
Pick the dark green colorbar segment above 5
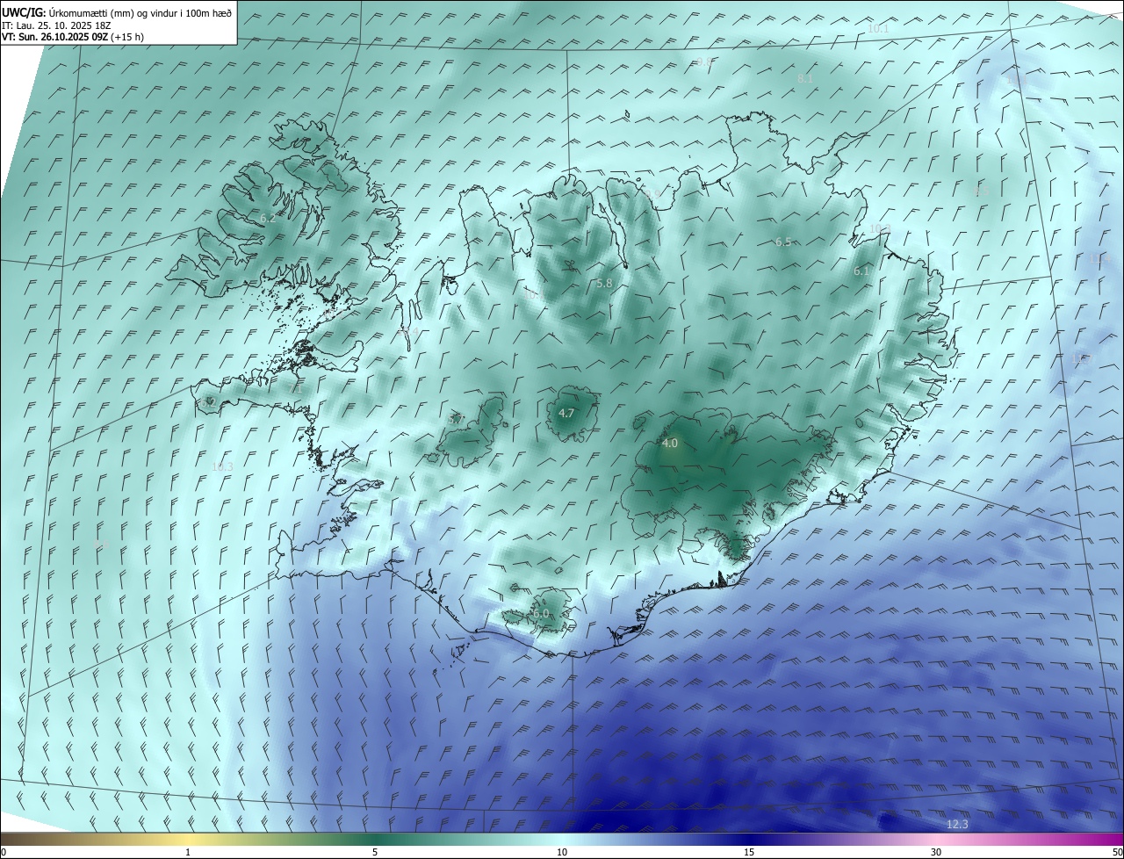pos(375,839)
